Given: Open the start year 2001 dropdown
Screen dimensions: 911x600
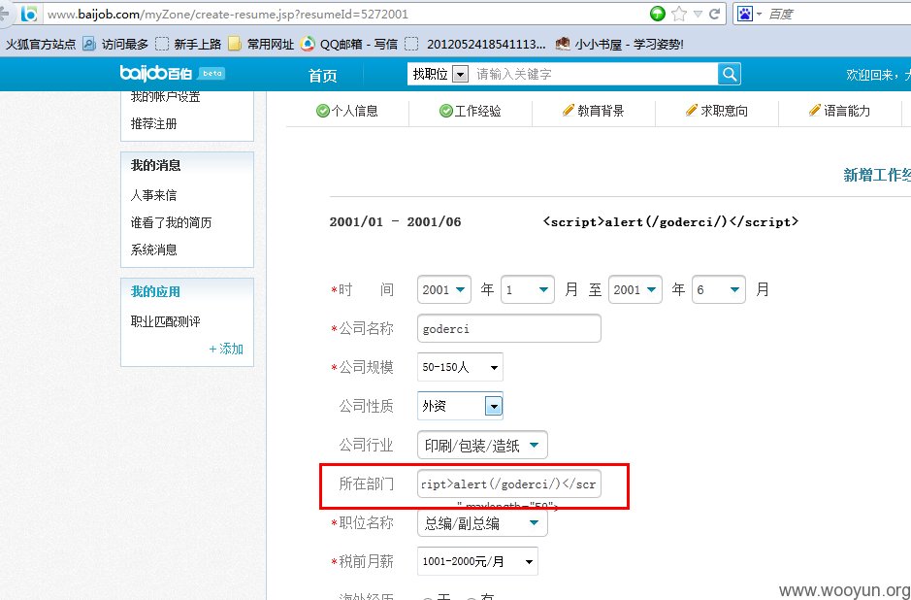Looking at the screenshot, I should click(444, 289).
